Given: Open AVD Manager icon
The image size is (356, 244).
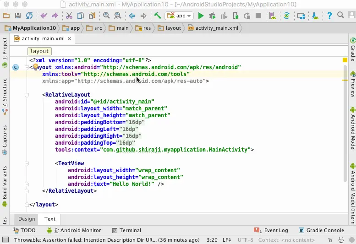Looking at the screenshot, I should point(272,16).
